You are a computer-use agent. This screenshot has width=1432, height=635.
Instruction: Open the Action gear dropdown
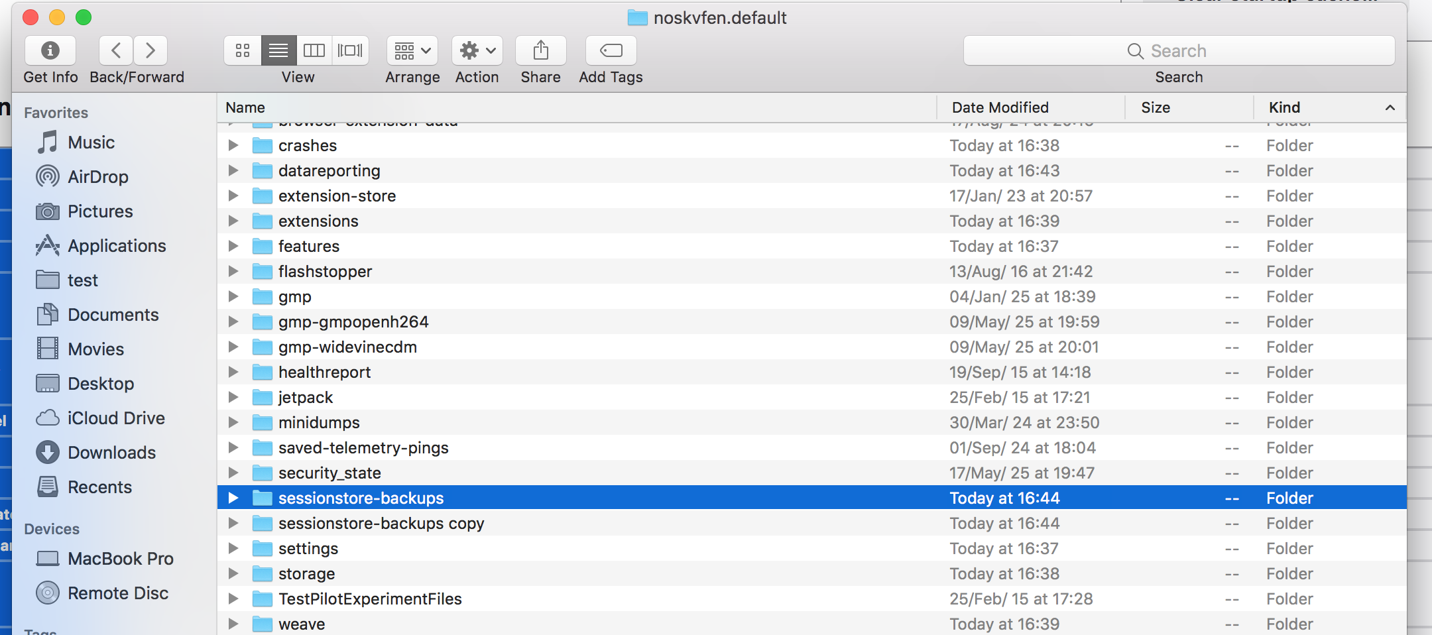click(x=477, y=51)
